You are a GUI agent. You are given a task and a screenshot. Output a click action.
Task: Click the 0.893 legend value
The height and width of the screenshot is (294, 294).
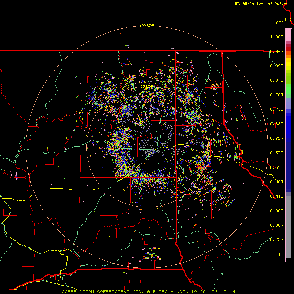[277, 66]
